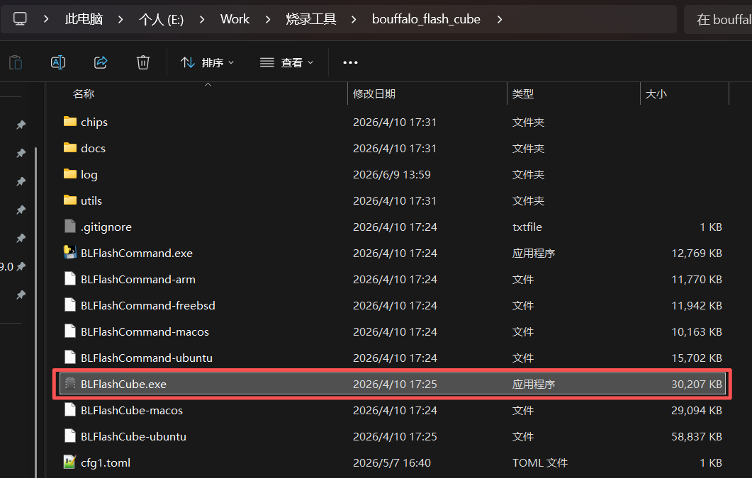Click the Delete trash icon
This screenshot has width=752, height=478.
coord(143,62)
